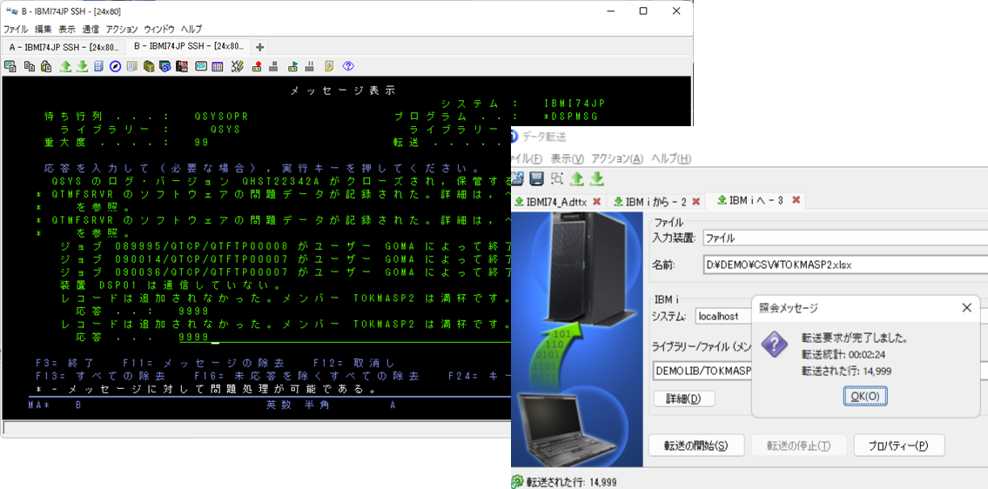Click the floppy disk save icon in Data Transfer

[537, 179]
